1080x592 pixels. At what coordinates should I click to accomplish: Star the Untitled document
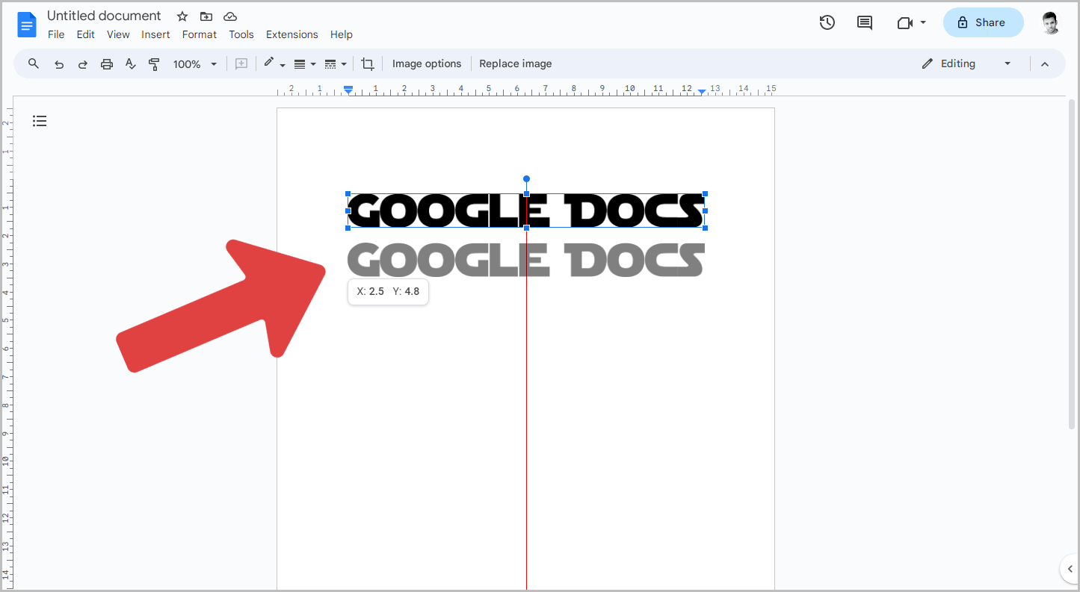point(182,16)
